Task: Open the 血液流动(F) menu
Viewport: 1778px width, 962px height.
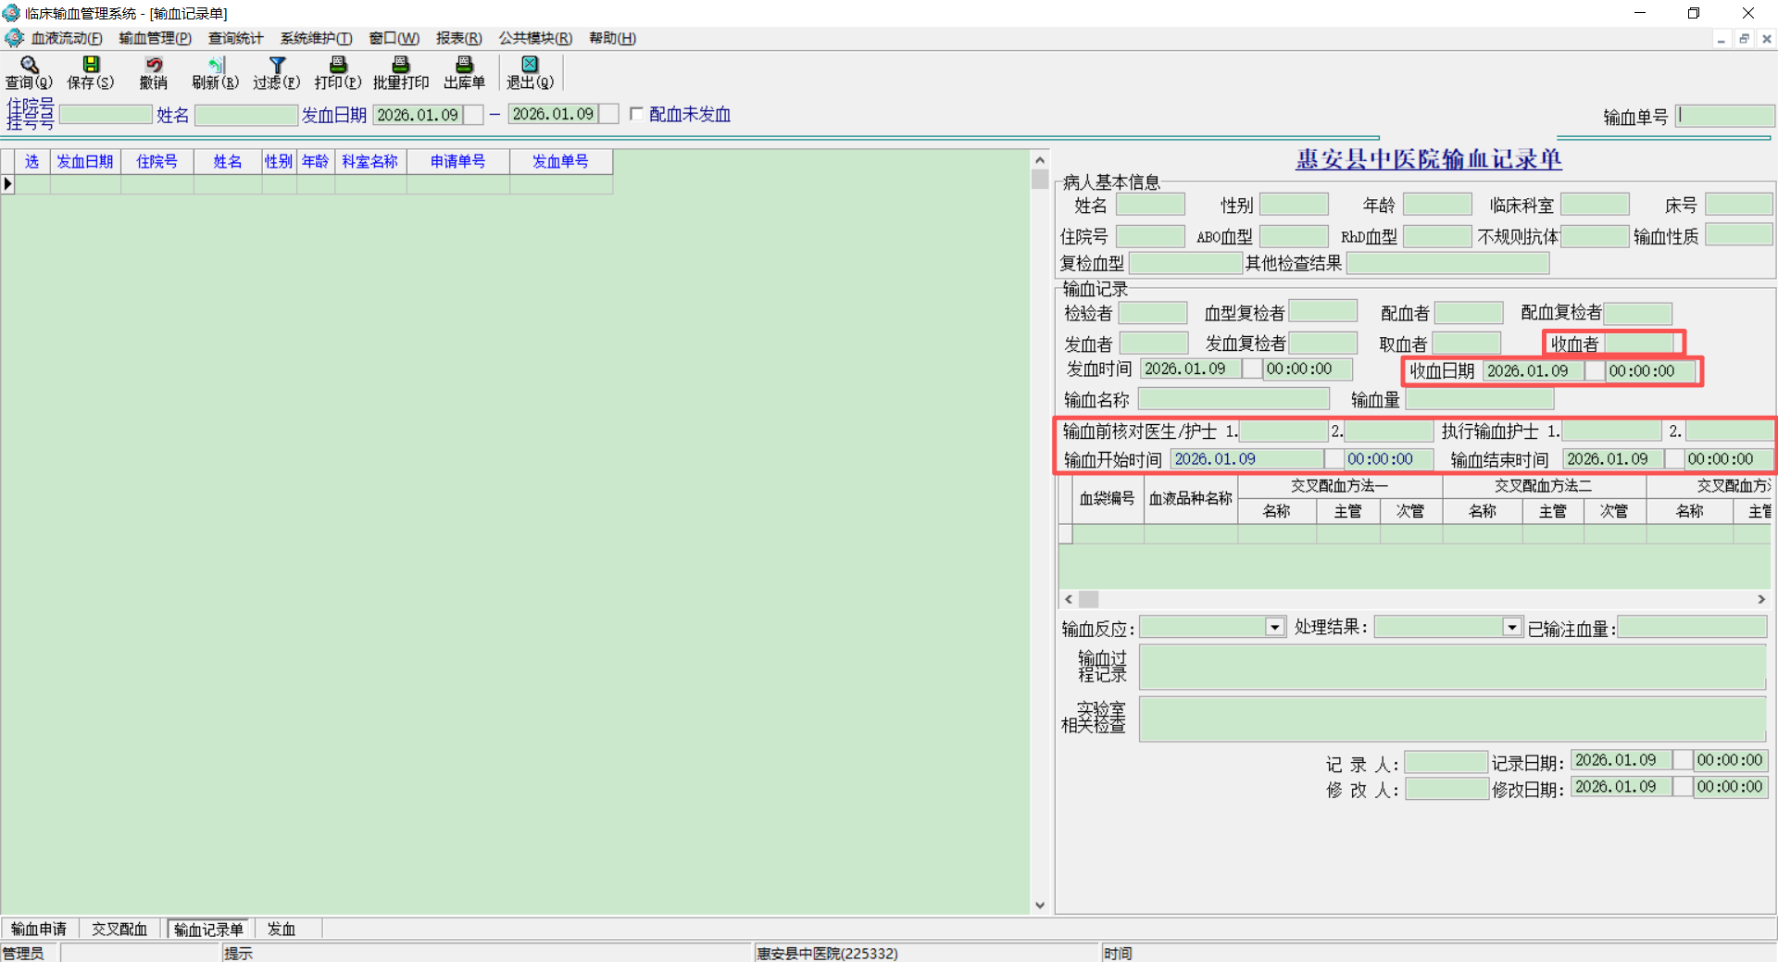Action: (x=67, y=38)
